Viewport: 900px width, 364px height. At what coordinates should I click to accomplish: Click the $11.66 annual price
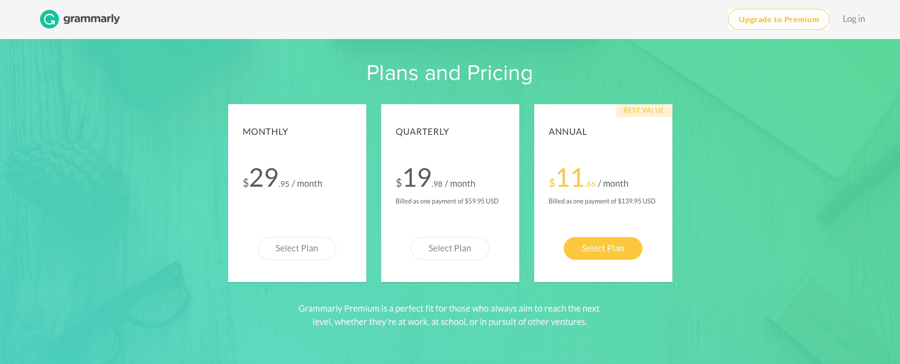(588, 180)
